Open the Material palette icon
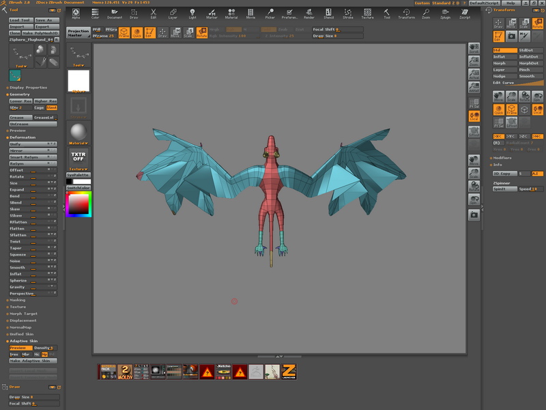Image resolution: width=546 pixels, height=410 pixels. [231, 13]
